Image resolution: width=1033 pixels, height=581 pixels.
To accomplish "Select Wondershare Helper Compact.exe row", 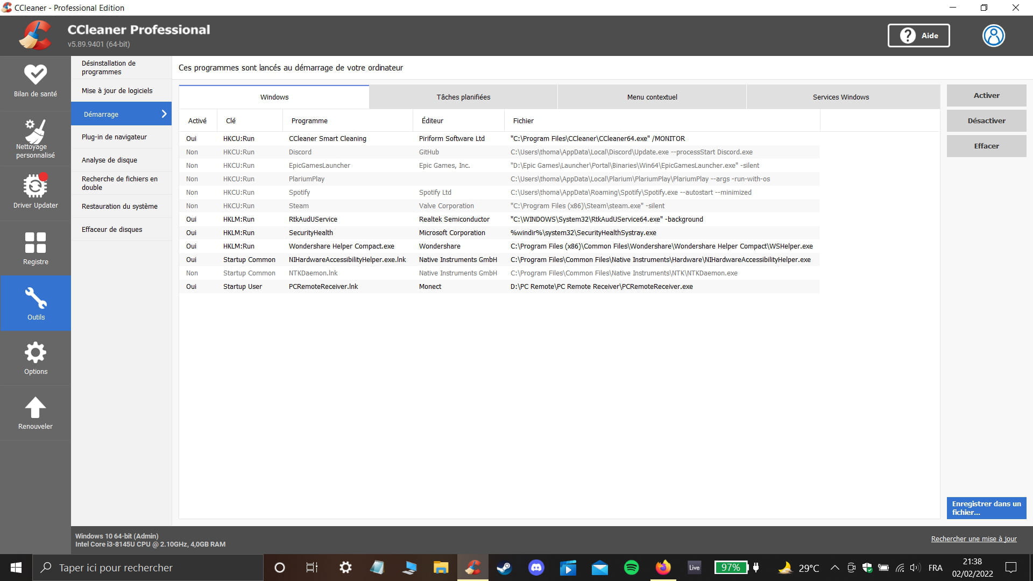I will click(499, 246).
